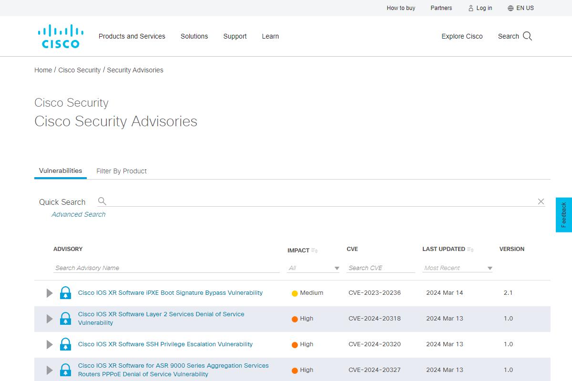The image size is (572, 381).
Task: Open the Explore Cisco menu
Action: point(462,36)
